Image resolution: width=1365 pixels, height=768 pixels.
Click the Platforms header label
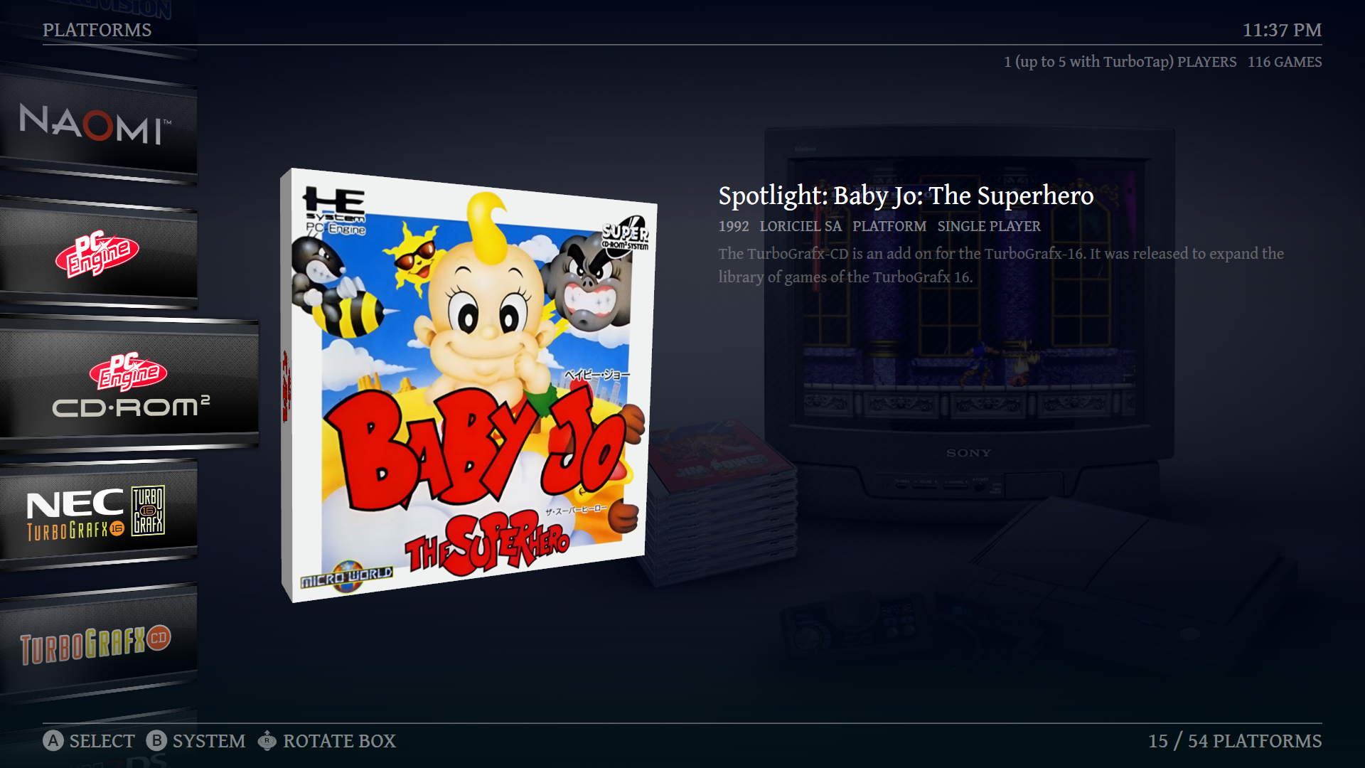click(x=97, y=30)
